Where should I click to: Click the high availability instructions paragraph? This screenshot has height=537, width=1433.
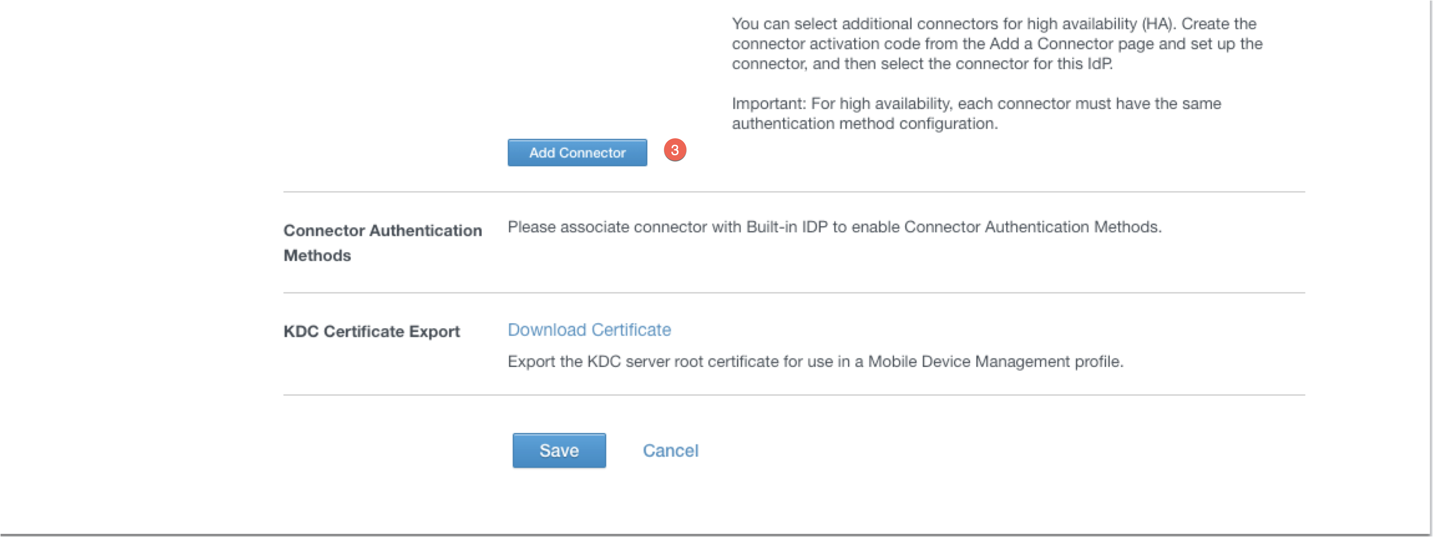[996, 43]
